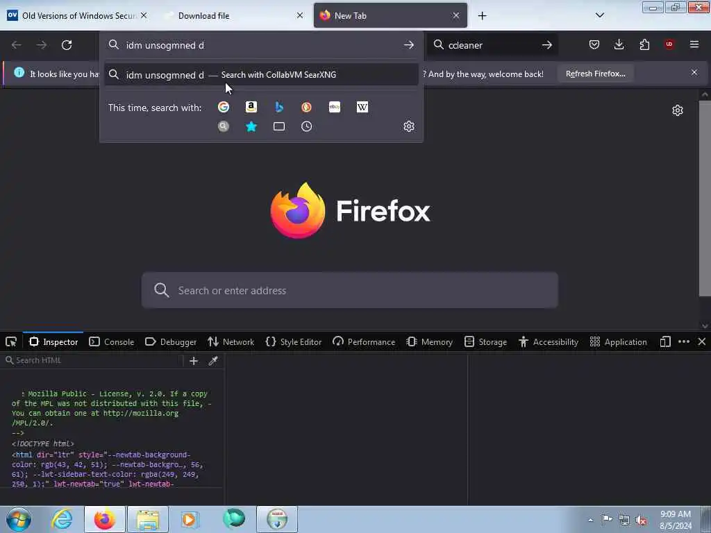Click the ccleaner search box

pos(492,45)
